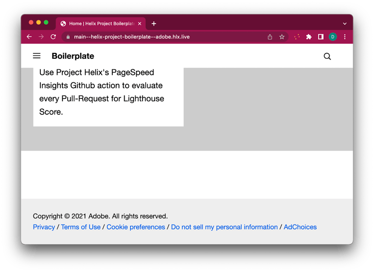Go back with the browser back arrow
374x272 pixels.
(29, 37)
